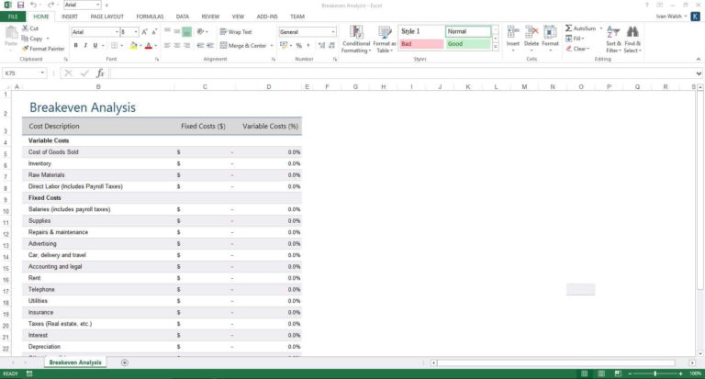
Task: Click the zoom slider in status bar
Action: click(x=655, y=373)
